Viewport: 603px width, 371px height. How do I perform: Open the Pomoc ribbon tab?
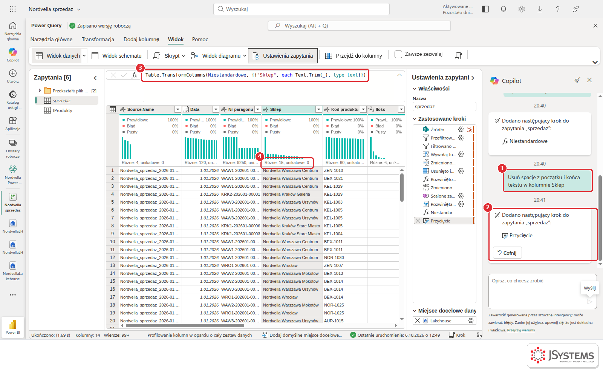(200, 39)
